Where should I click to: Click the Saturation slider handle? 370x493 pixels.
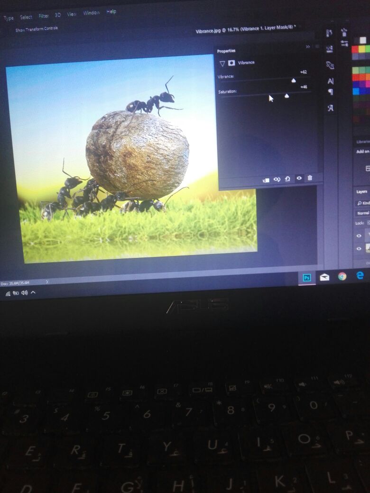[287, 96]
